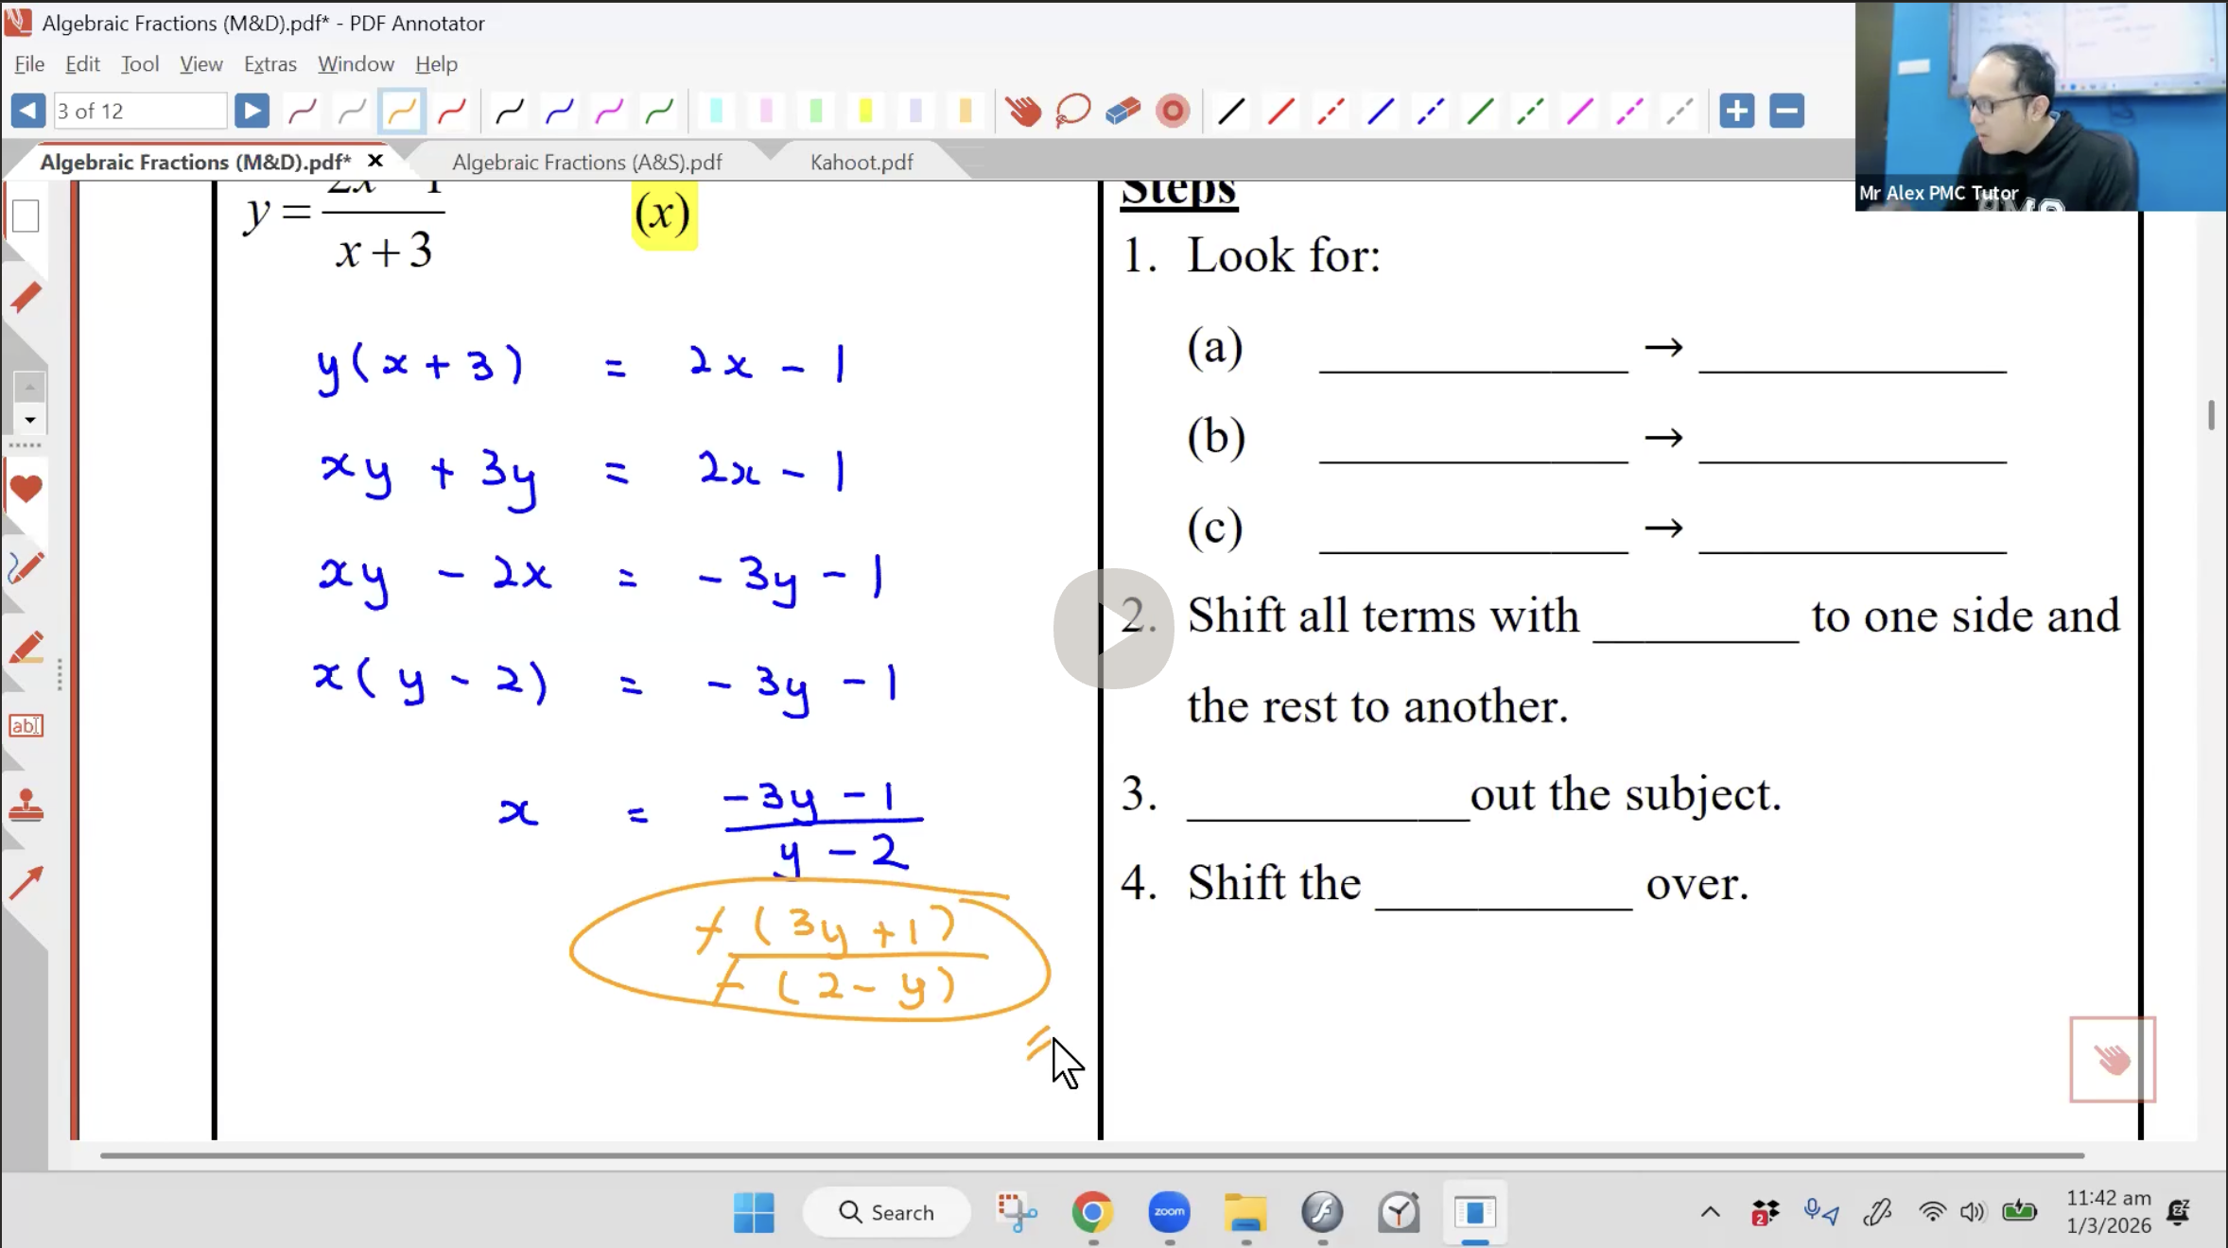Select the green pen preset
Screen dimensions: 2228x1248
pyautogui.click(x=659, y=112)
